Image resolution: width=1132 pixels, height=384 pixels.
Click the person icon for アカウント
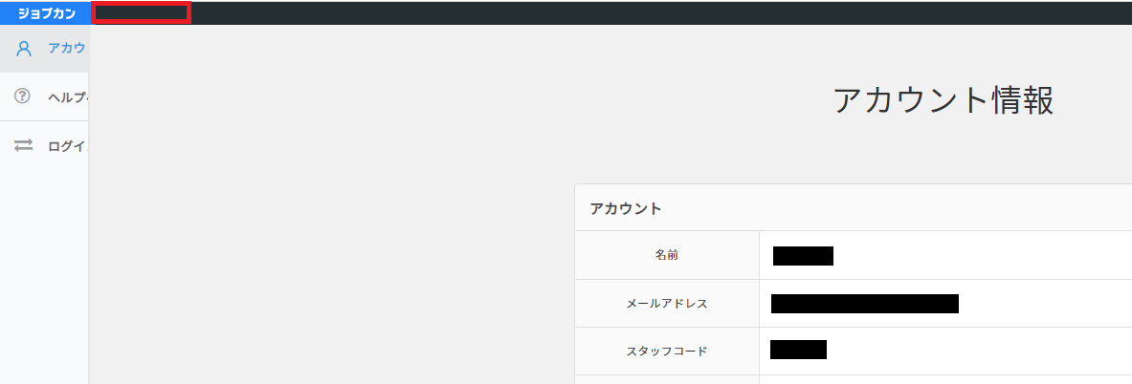[x=24, y=49]
